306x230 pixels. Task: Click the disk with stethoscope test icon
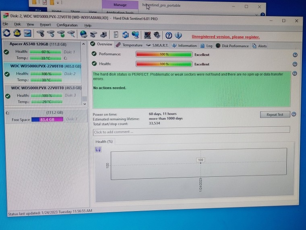40,33
